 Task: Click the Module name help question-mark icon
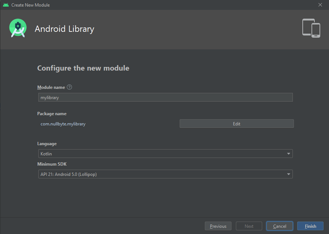tap(69, 87)
